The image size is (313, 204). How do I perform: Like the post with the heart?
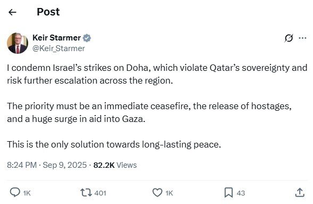point(157,193)
